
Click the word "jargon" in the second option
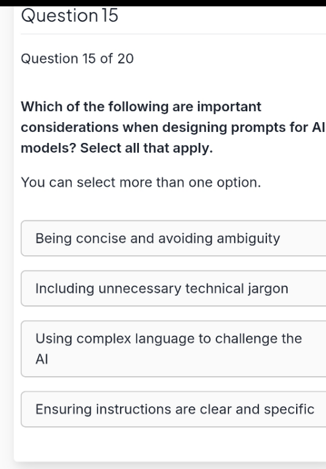(268, 289)
